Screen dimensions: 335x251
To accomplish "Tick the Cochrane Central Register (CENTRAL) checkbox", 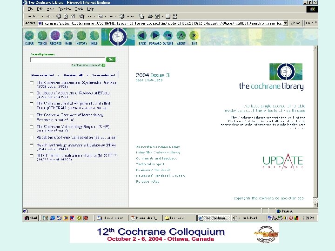I will (32, 104).
